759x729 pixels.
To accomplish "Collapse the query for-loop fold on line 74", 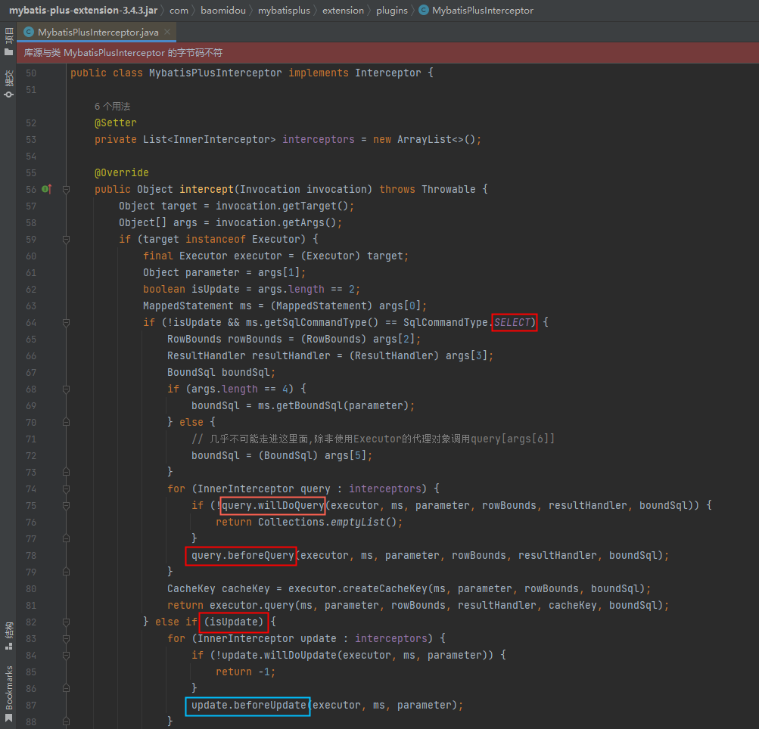I will point(67,489).
